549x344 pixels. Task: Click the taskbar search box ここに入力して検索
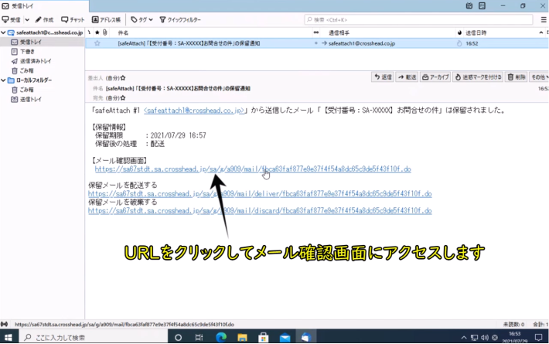tap(93, 337)
